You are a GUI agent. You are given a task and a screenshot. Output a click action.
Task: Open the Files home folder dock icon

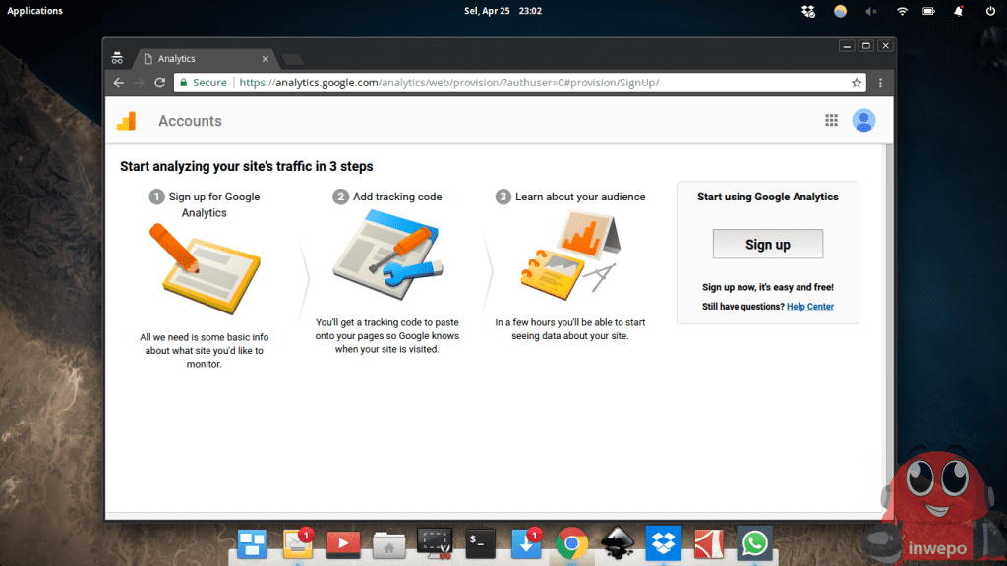pyautogui.click(x=389, y=545)
